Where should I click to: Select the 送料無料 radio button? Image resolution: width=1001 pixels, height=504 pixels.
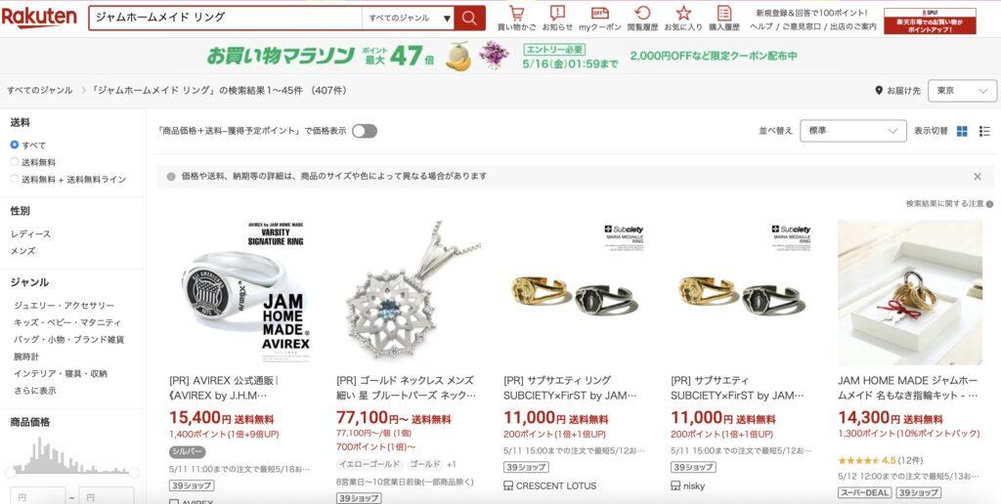pos(15,162)
